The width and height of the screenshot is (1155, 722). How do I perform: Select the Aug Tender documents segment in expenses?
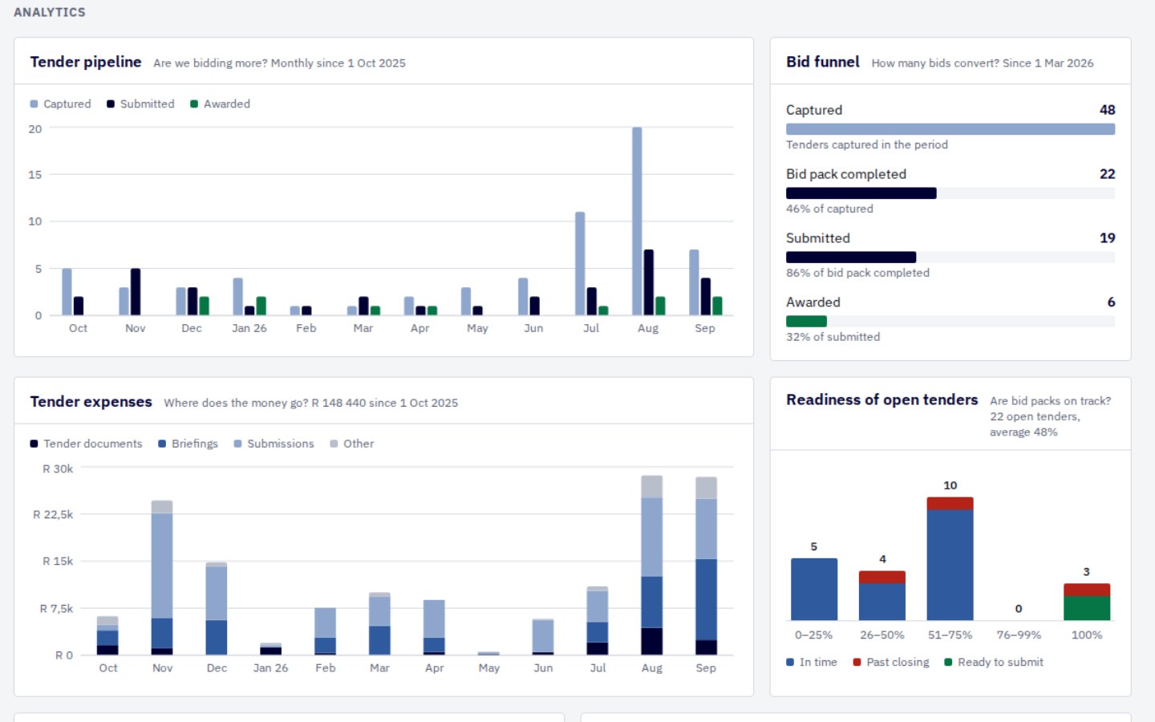[x=652, y=641]
